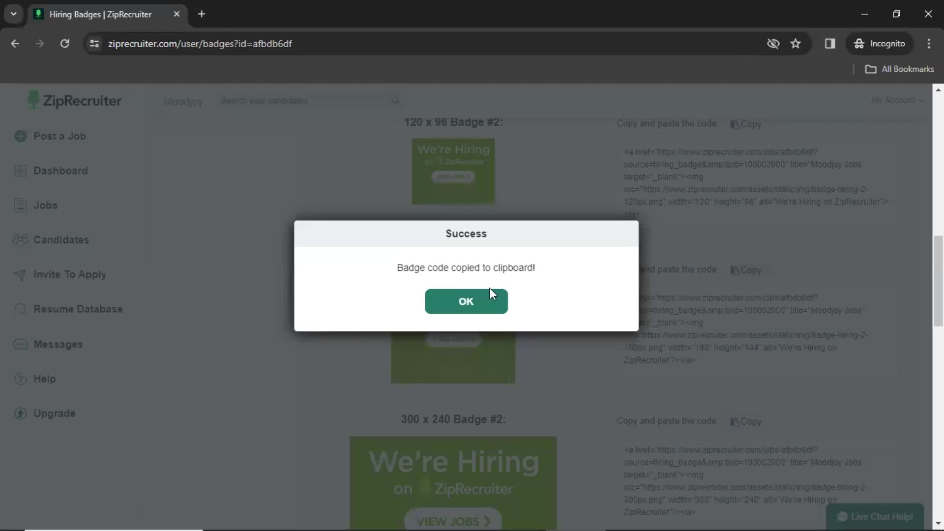Close the Hiring Badges tab
Image resolution: width=944 pixels, height=531 pixels.
point(177,14)
